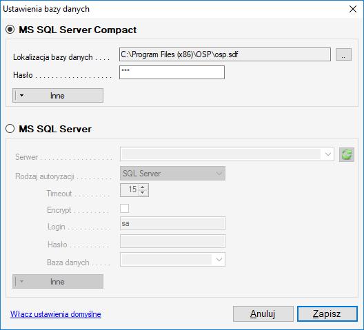Close the Ustawienia bazy danych dialog

tap(353, 9)
